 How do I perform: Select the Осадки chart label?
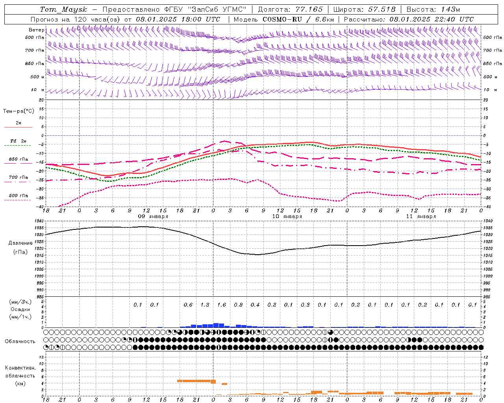[20, 309]
